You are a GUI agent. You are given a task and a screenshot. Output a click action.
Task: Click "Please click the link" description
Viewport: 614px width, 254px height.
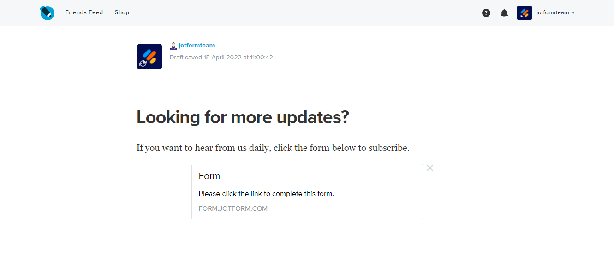266,194
